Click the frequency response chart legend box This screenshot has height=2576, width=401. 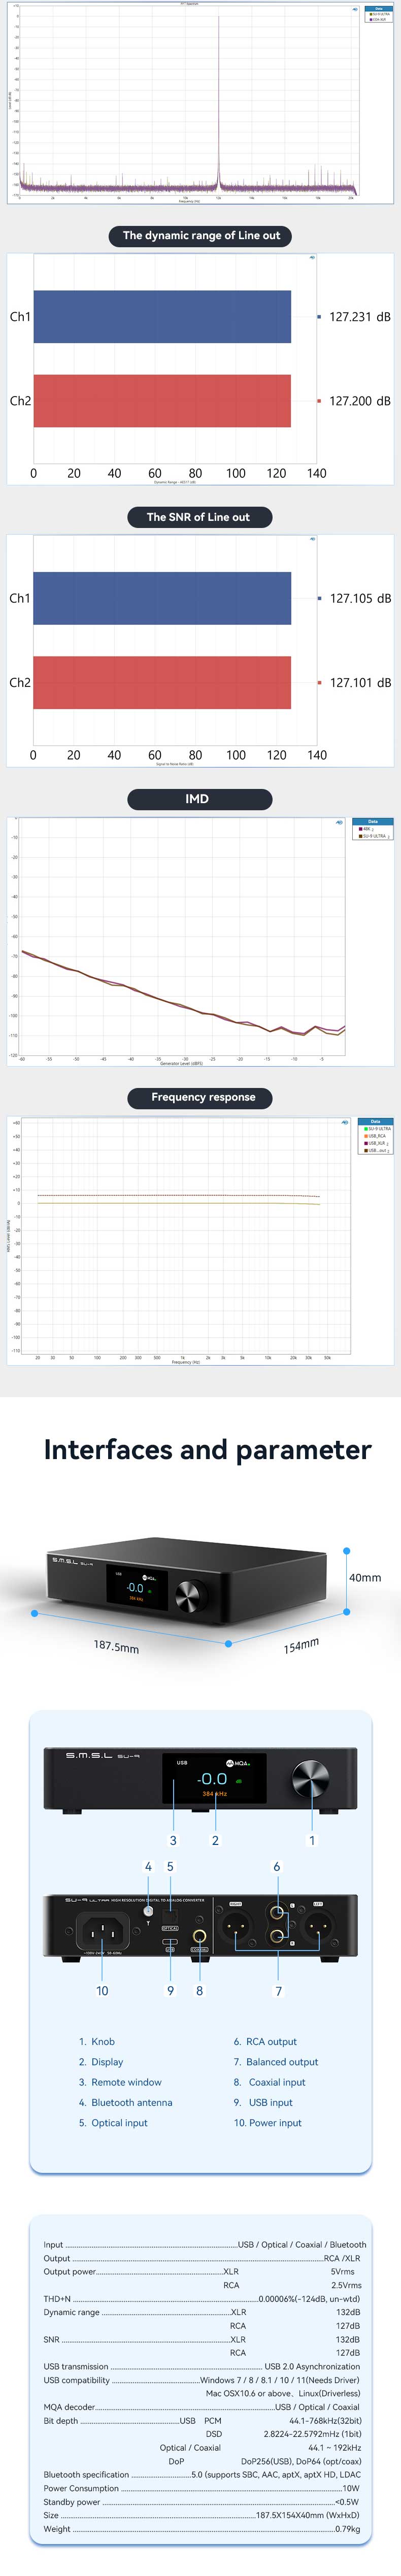(x=376, y=1137)
